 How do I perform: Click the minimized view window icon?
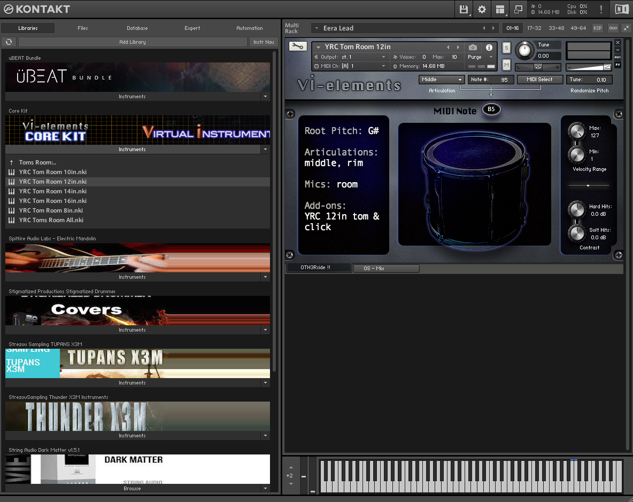click(x=519, y=9)
